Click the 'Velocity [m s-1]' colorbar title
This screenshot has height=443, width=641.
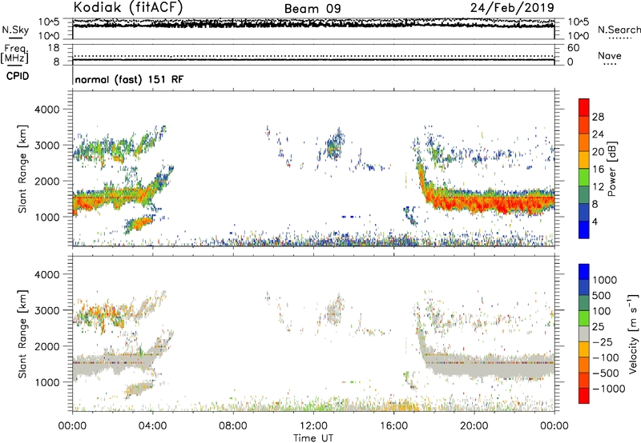coord(633,333)
